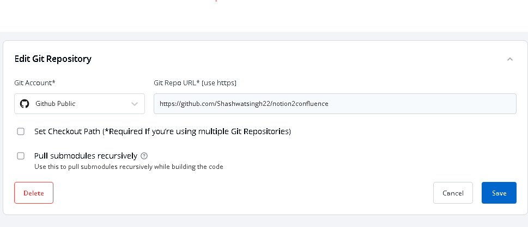This screenshot has height=227, width=528.
Task: Click the Git Repo URL* (use https) label
Action: tap(195, 83)
